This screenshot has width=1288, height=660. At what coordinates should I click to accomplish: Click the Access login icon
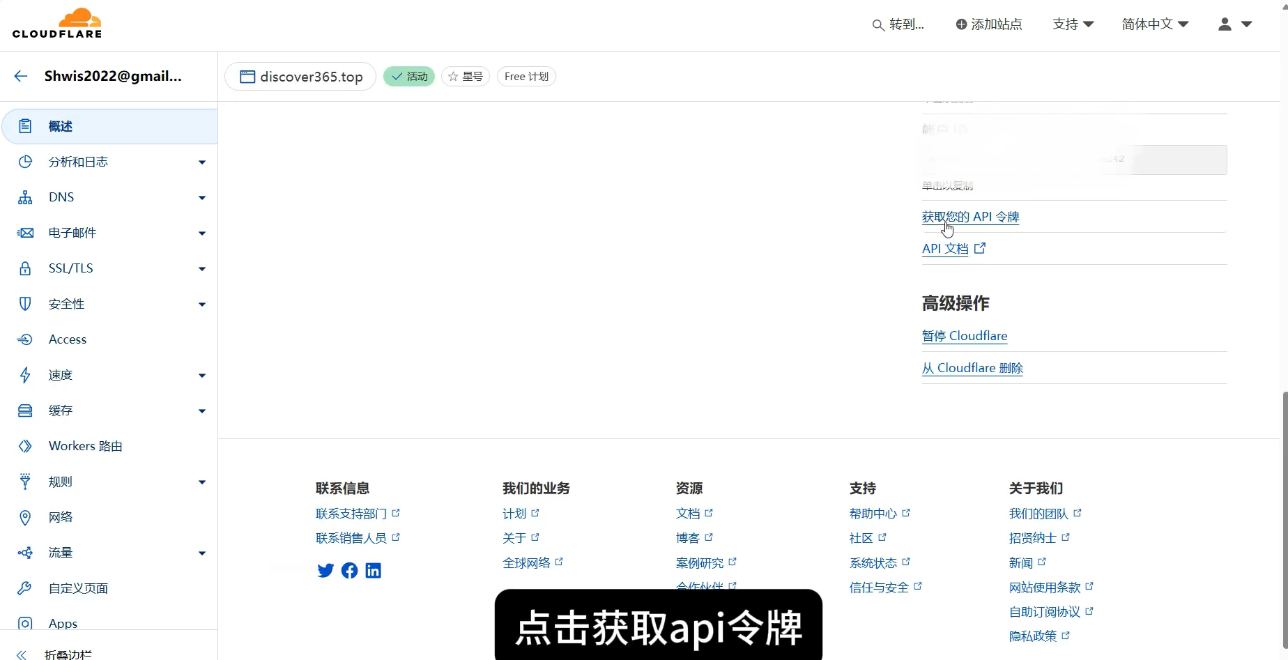(x=25, y=339)
